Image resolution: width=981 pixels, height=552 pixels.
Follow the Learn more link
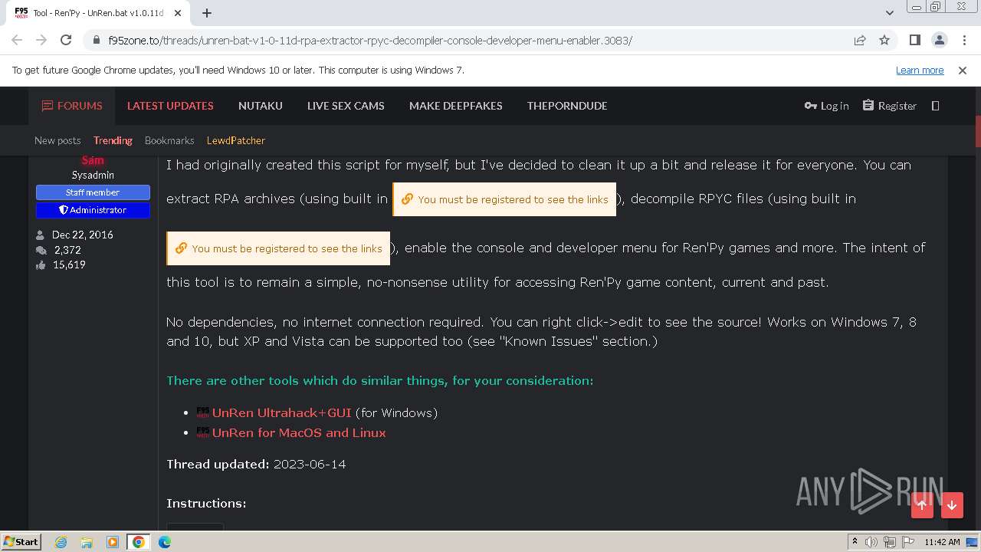click(920, 70)
